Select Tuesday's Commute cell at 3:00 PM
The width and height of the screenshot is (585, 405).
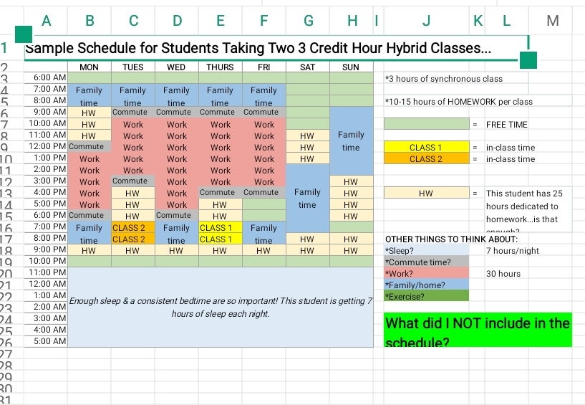point(132,181)
